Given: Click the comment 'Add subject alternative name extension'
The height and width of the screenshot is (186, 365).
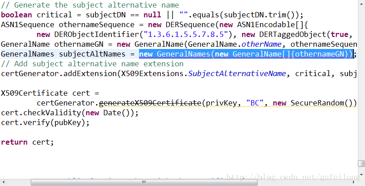Looking at the screenshot, I should coord(92,64).
